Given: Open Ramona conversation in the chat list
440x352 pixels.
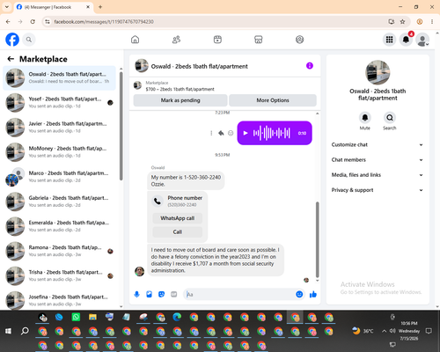Looking at the screenshot, I should (x=59, y=251).
